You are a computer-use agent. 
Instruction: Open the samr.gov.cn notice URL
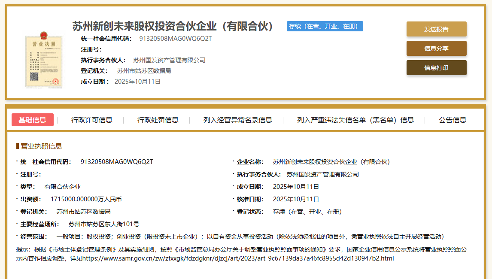(x=238, y=258)
